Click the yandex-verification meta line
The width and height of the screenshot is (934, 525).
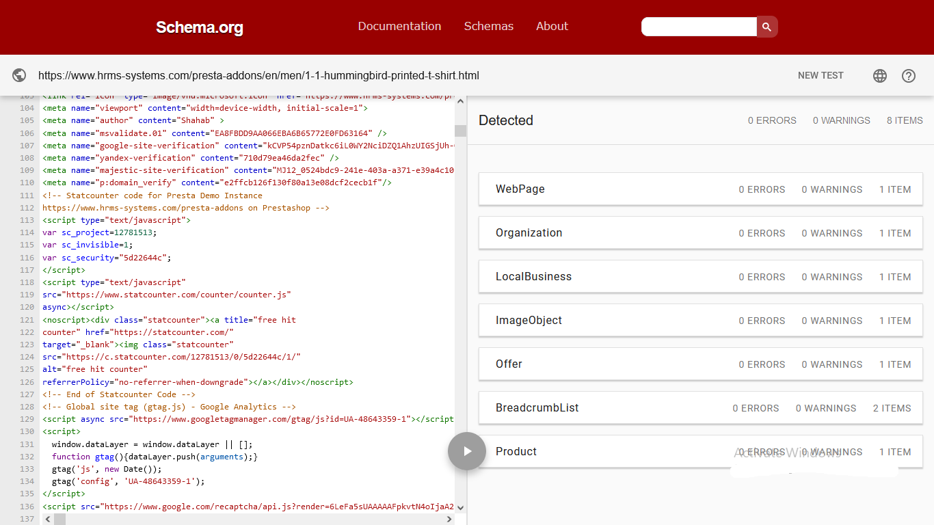tap(191, 158)
